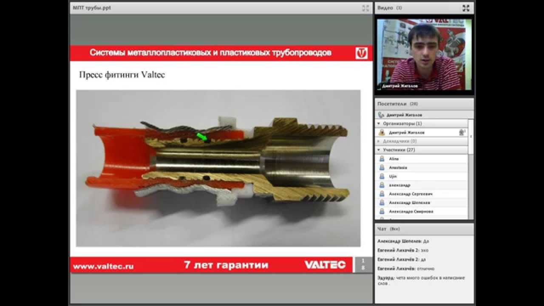Click the chat message 'Евгений Лихачёв: отлично'
Viewport: 544px width, 306px height.
click(x=406, y=269)
